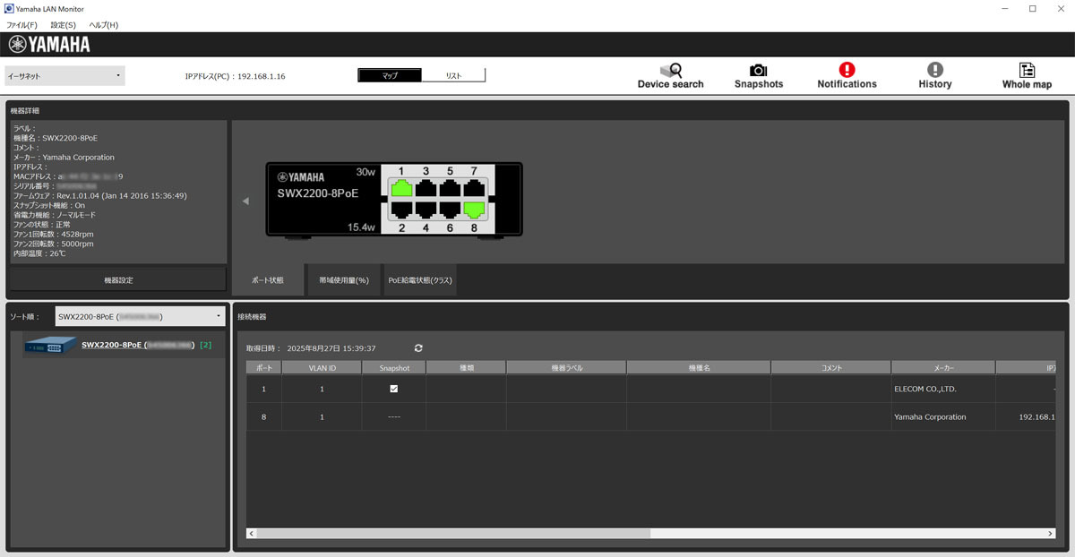Open the ソート順 SWX2200-8PoE dropdown
1075x557 pixels.
(x=139, y=316)
